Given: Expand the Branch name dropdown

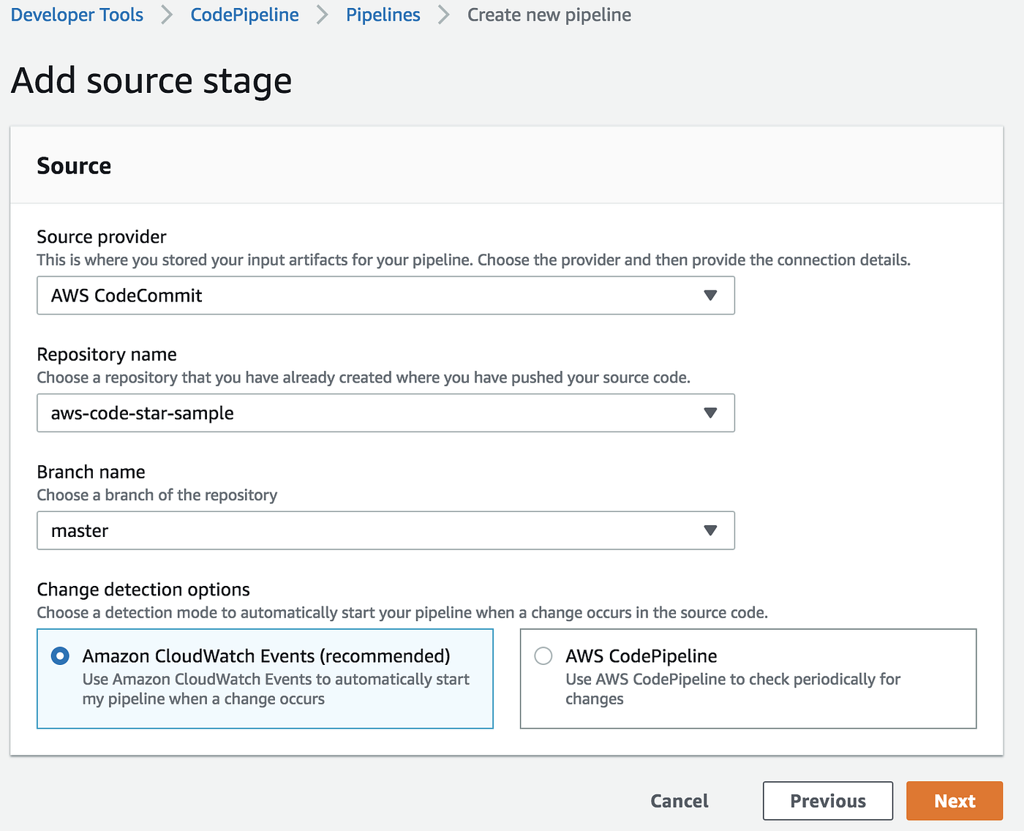Looking at the screenshot, I should coord(385,530).
